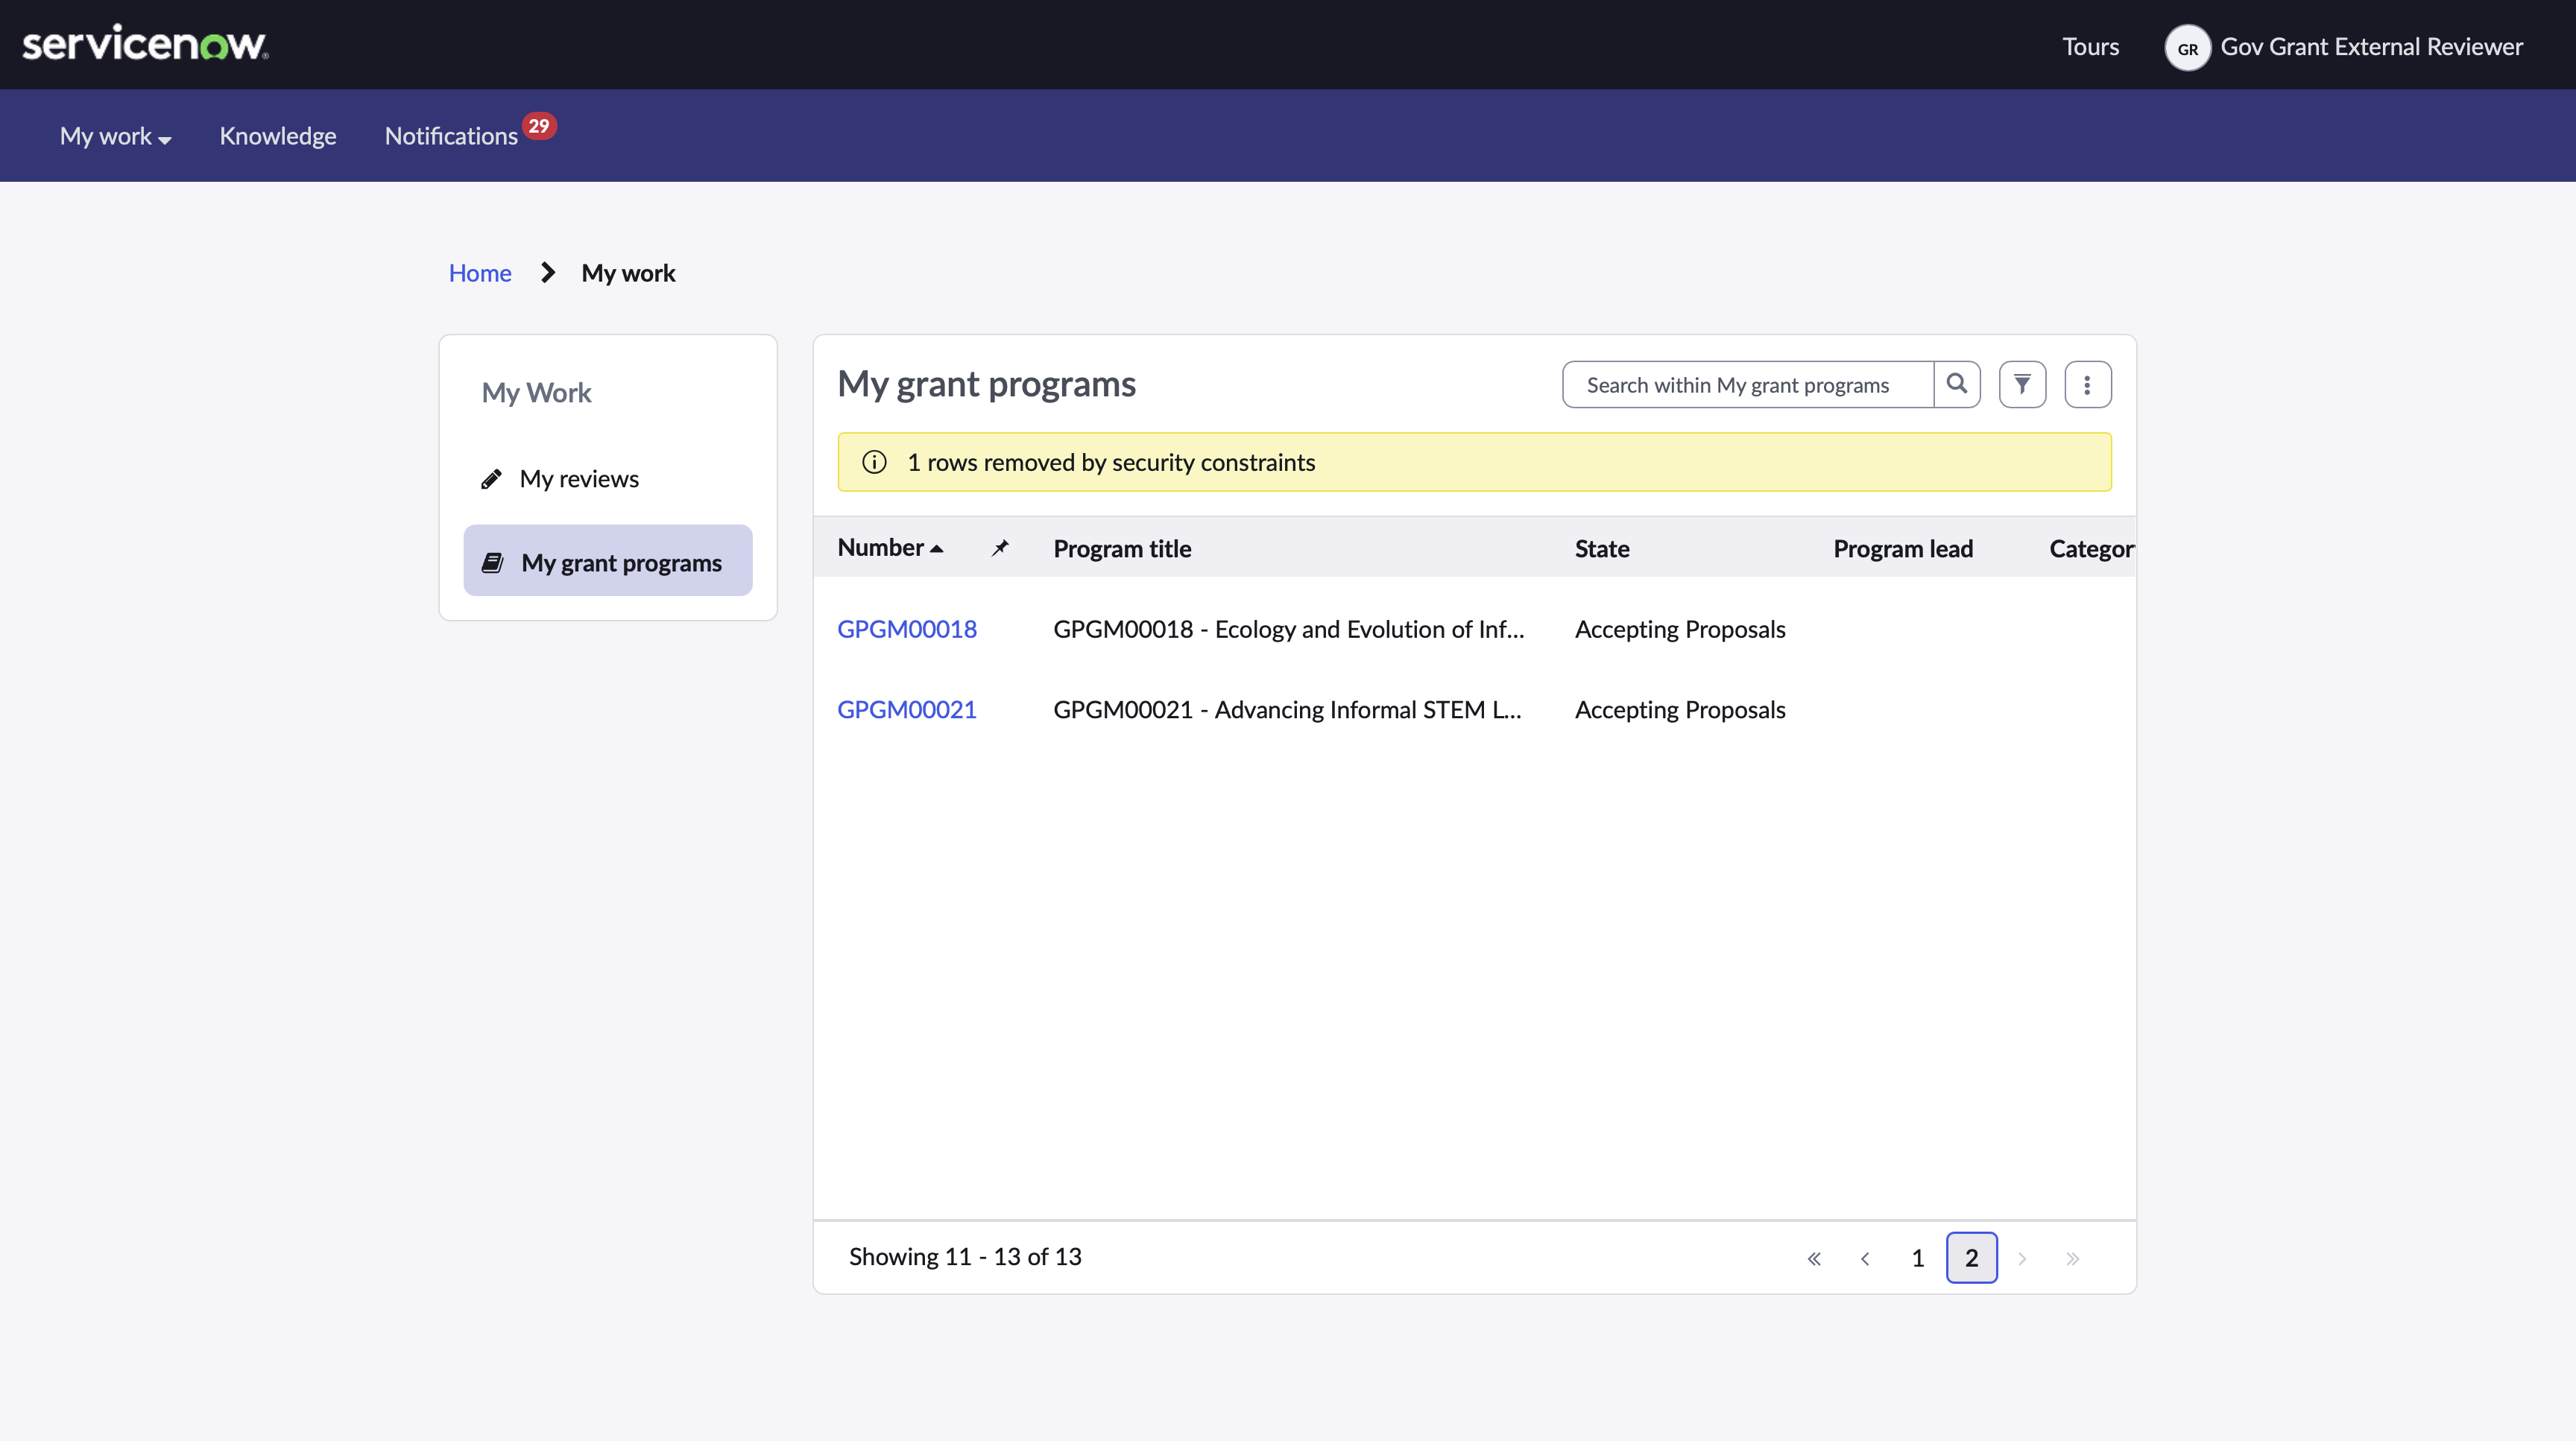Screen dimensions: 2576x1441
Task: Click the Ecology and Evolution program title cell
Action: click(x=1288, y=629)
